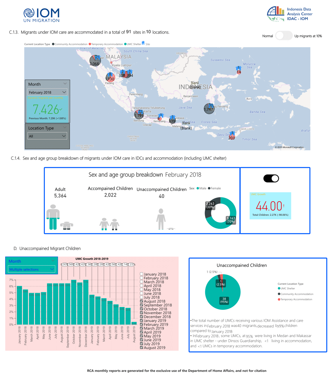Image resolution: width=332 pixels, height=377 pixels.
Task: Select Community Accommodation dot in pie legend
Action: [279, 294]
